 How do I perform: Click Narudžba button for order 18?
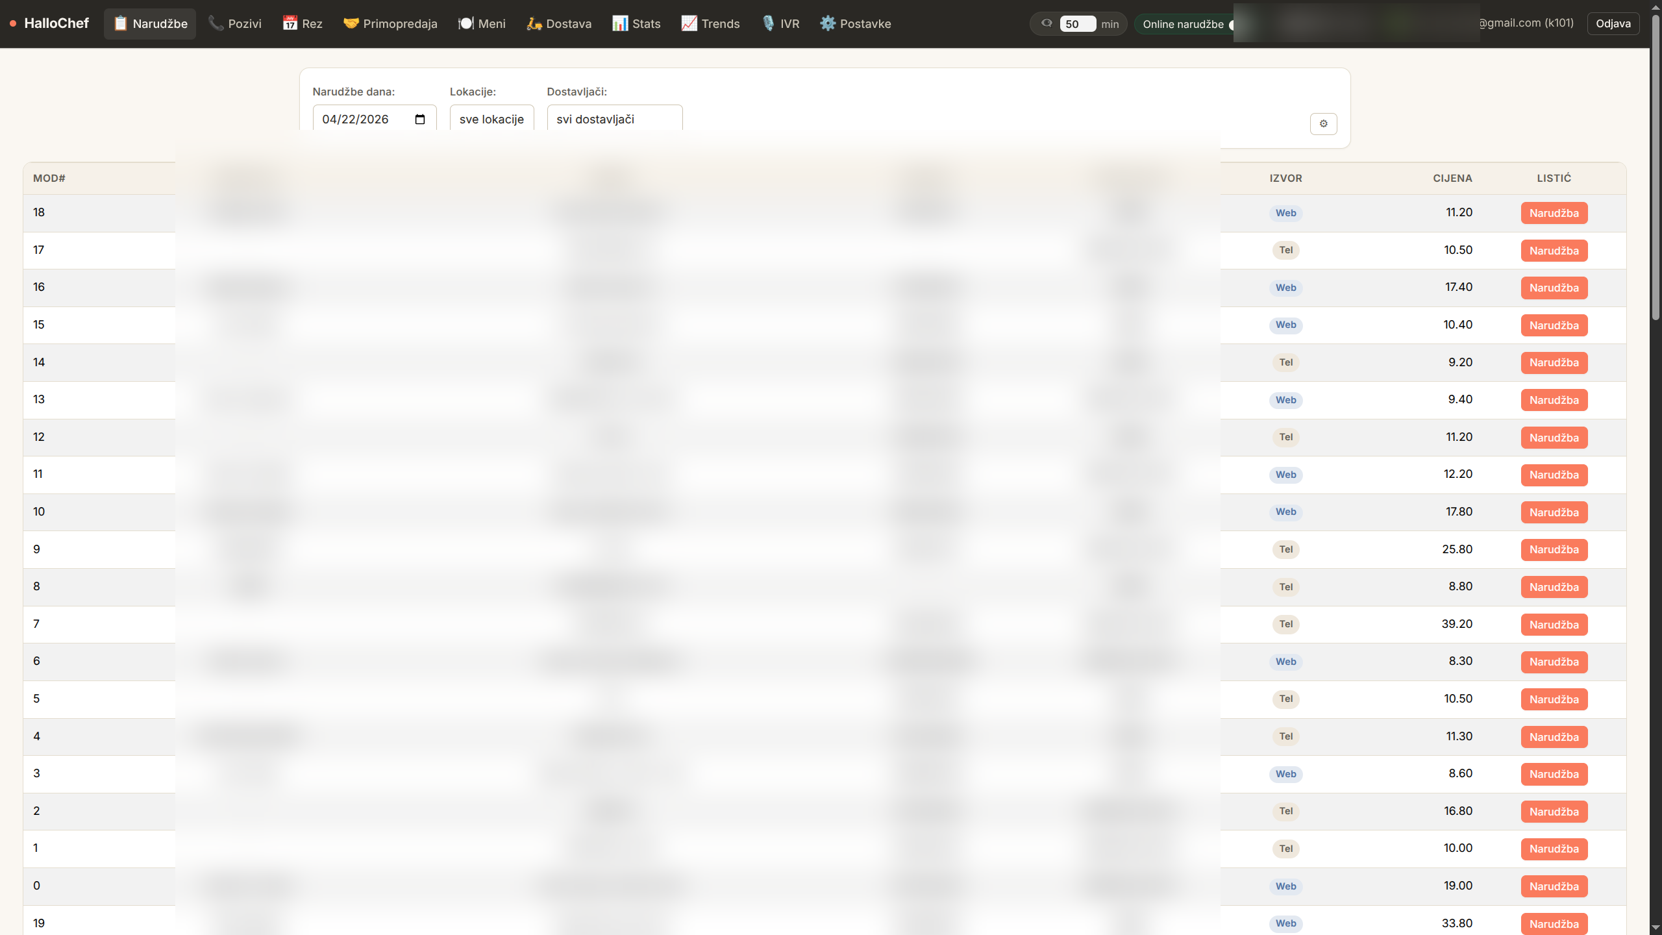click(1554, 213)
